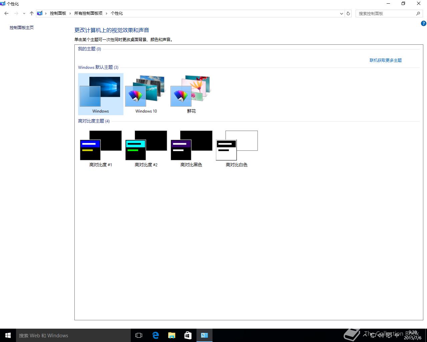Open the help question mark icon

pos(423,23)
